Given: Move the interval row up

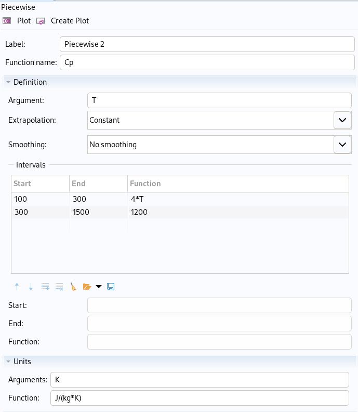Looking at the screenshot, I should coord(17,287).
